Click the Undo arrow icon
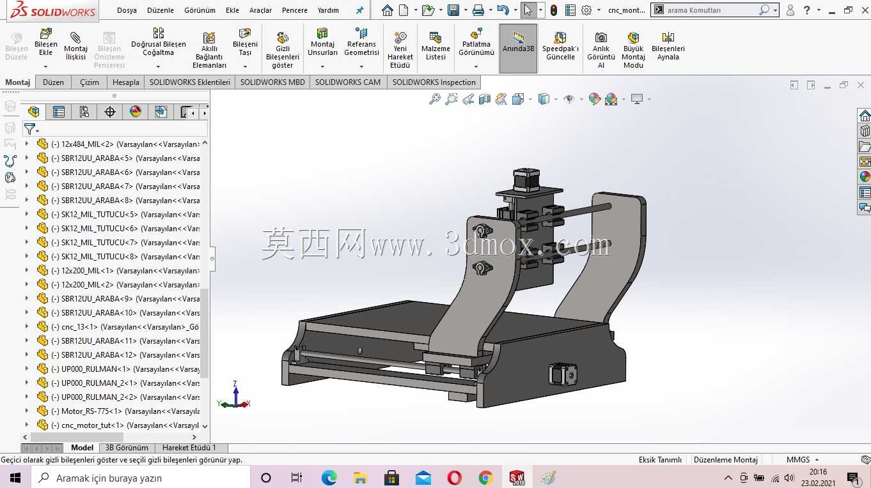This screenshot has height=488, width=871. [503, 10]
